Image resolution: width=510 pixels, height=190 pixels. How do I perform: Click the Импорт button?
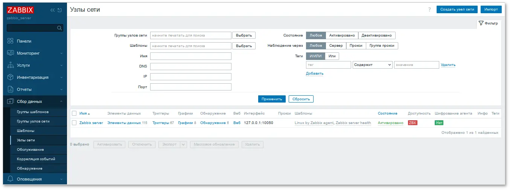(x=491, y=9)
